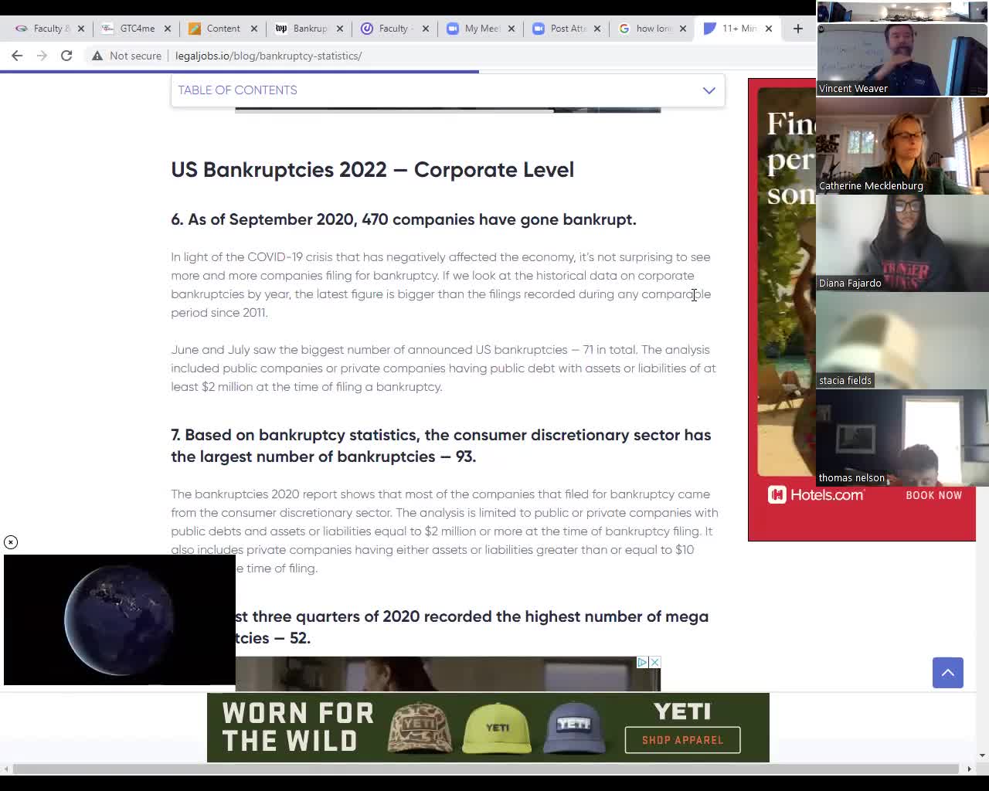The height and width of the screenshot is (791, 989).
Task: Click the address bar URL
Action: point(268,56)
